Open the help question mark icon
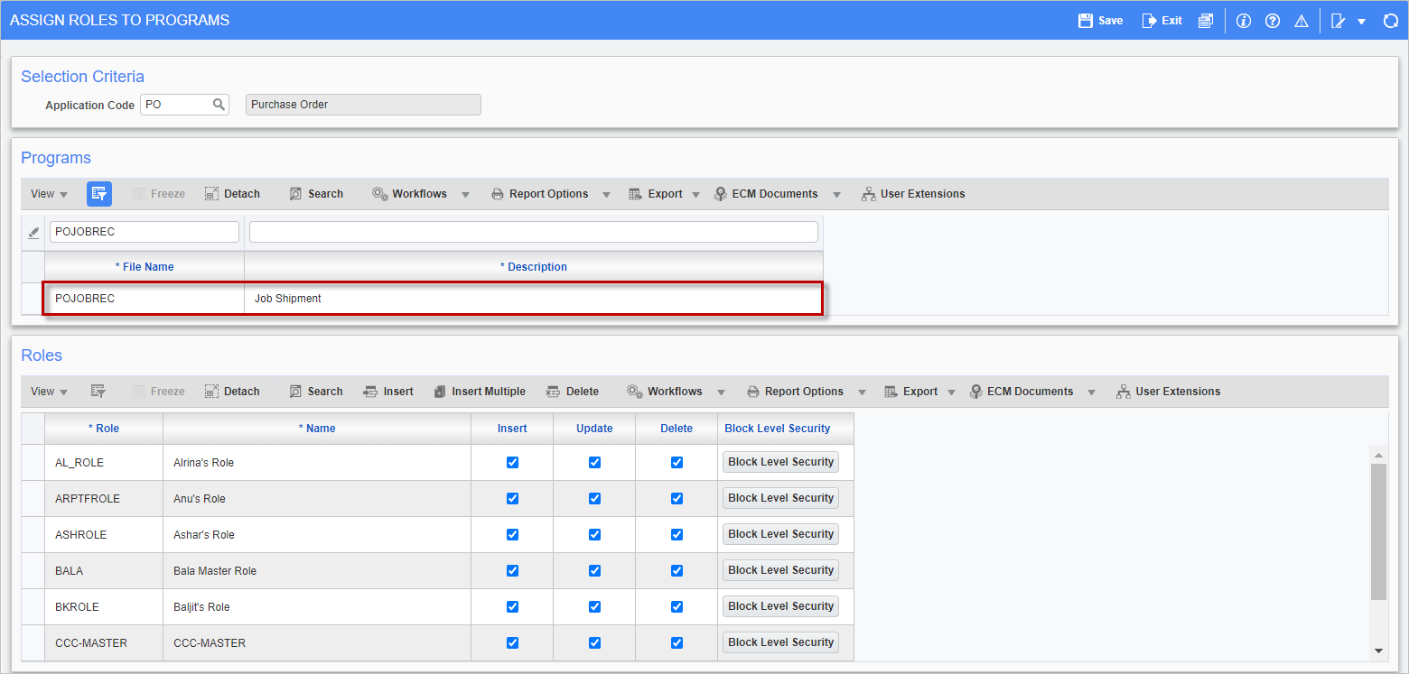Screen dimensions: 1409x674 coord(1273,20)
